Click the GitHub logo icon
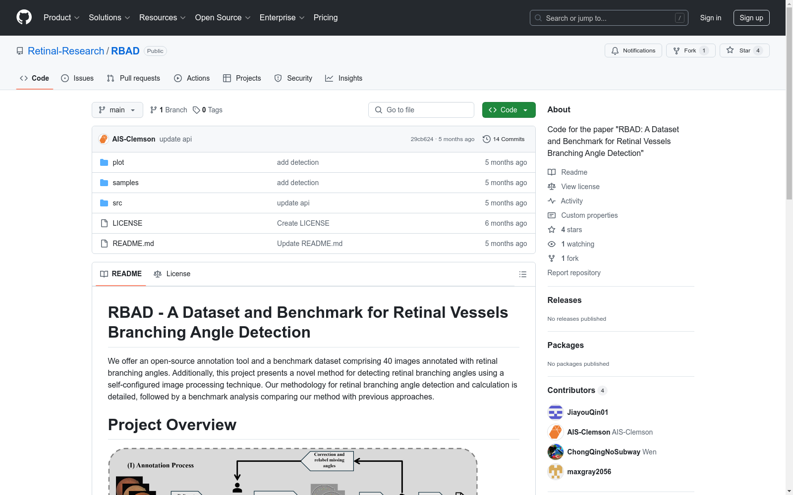Viewport: 793px width, 495px height. point(24,17)
